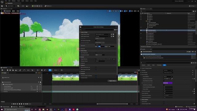Image resolution: width=197 pixels, height=111 pixels.
Task: Open the Sequencer frame rate dropdown
Action: click(56, 70)
